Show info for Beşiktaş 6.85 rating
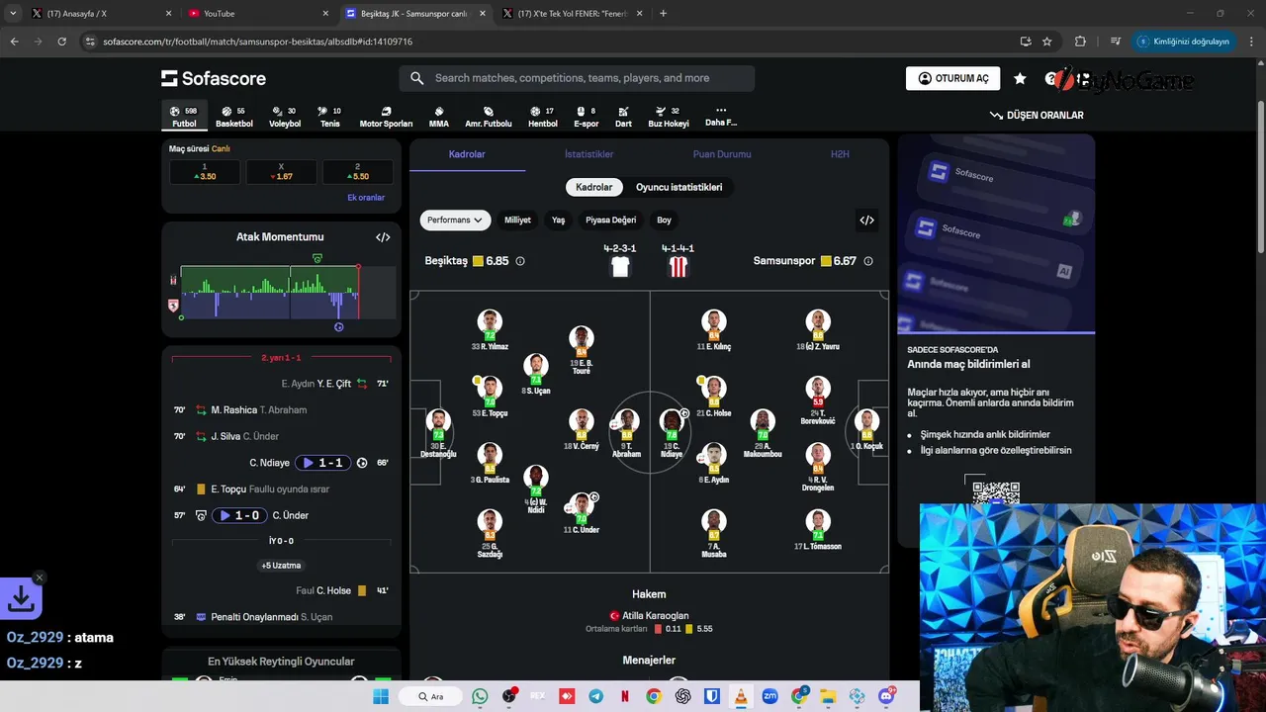The width and height of the screenshot is (1266, 712). [x=520, y=261]
